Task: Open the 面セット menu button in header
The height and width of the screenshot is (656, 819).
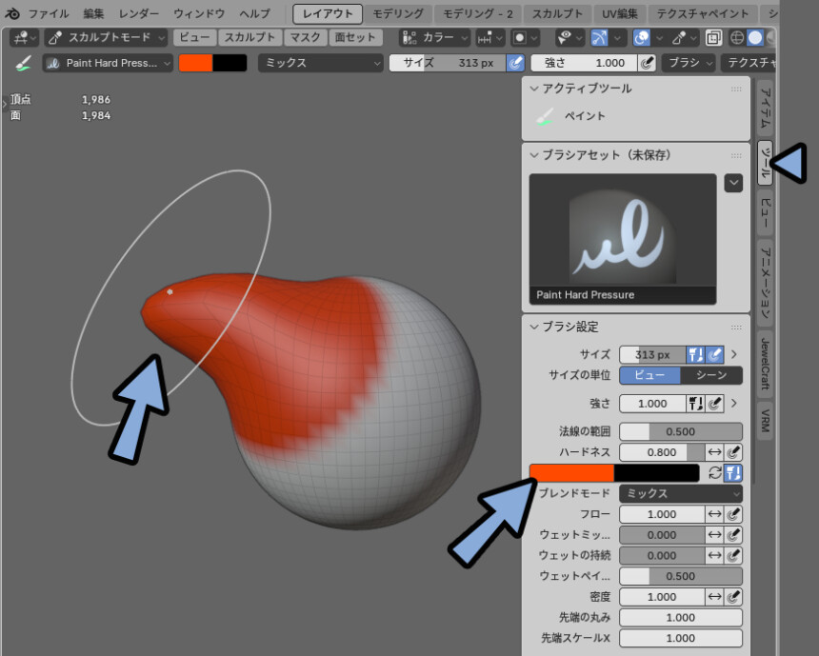Action: tap(356, 38)
